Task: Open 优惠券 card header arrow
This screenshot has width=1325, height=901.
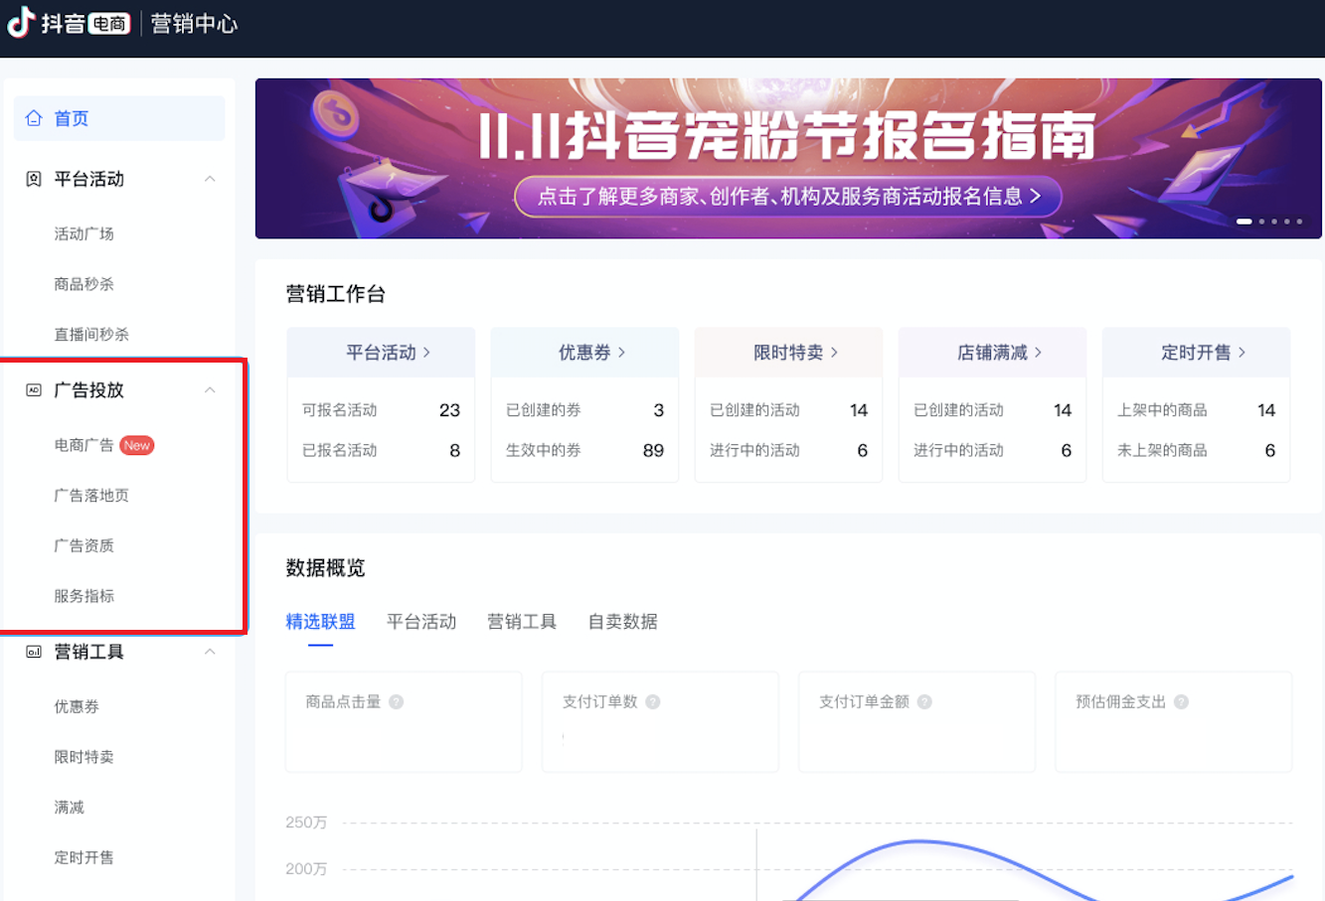Action: [x=621, y=353]
